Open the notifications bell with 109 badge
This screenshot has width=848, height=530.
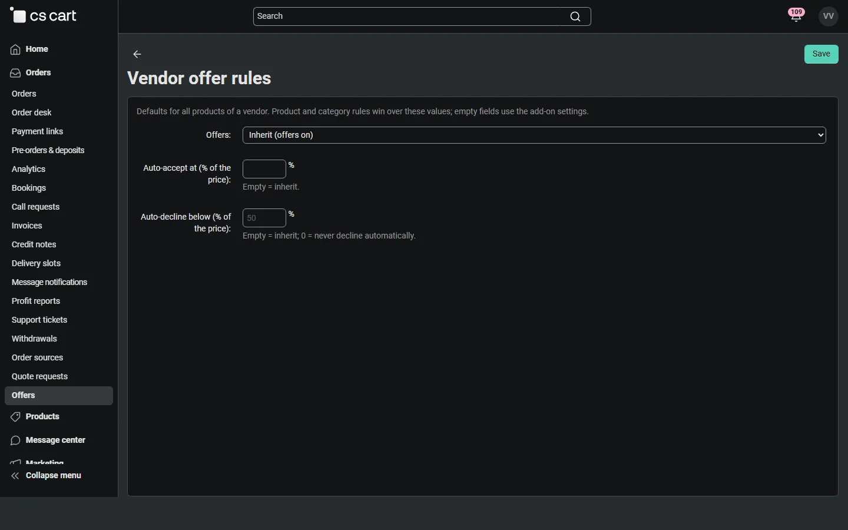[796, 16]
